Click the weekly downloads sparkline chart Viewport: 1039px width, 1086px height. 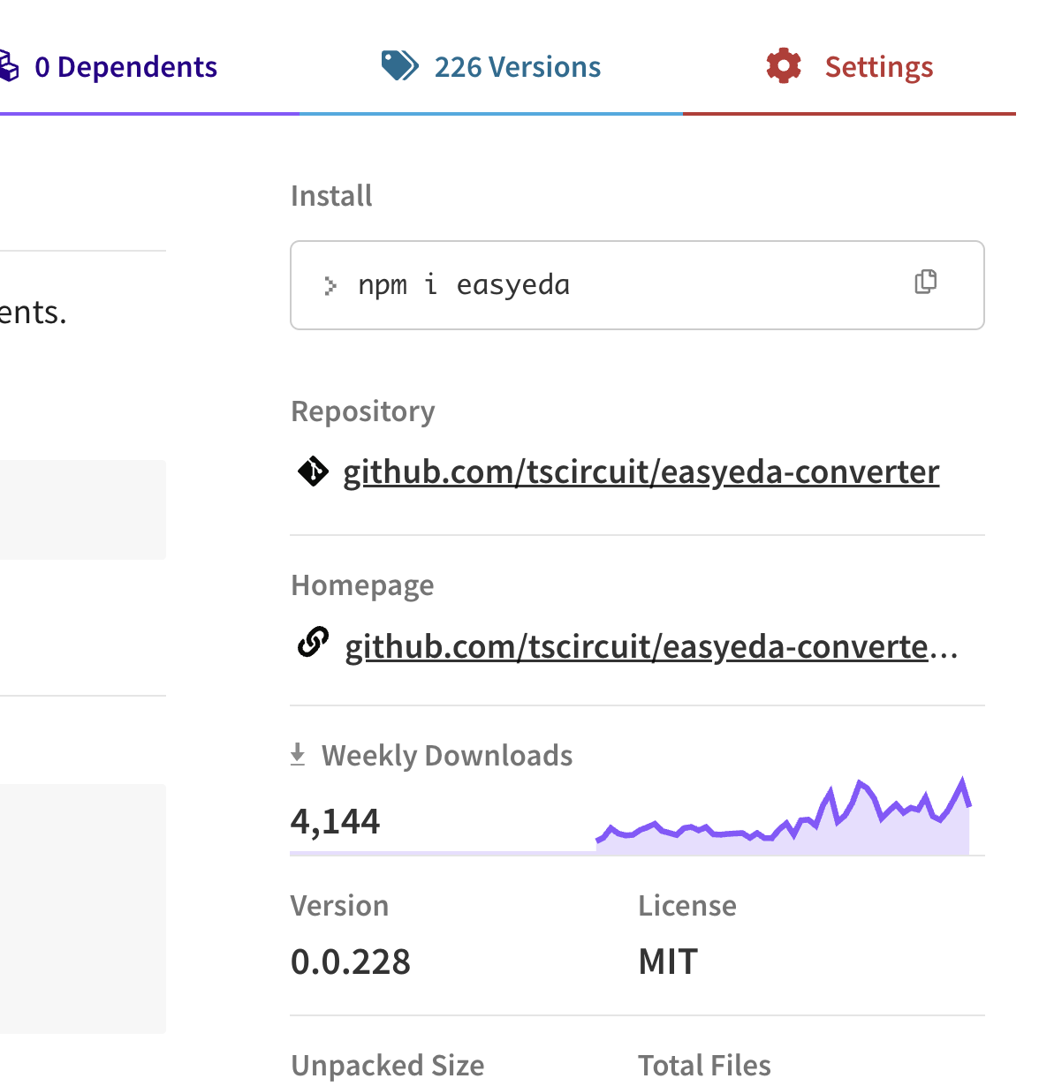click(784, 821)
